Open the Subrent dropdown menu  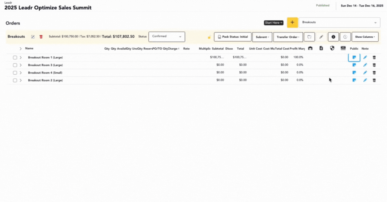(x=262, y=37)
